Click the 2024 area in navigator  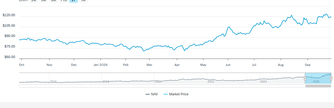(x=263, y=82)
